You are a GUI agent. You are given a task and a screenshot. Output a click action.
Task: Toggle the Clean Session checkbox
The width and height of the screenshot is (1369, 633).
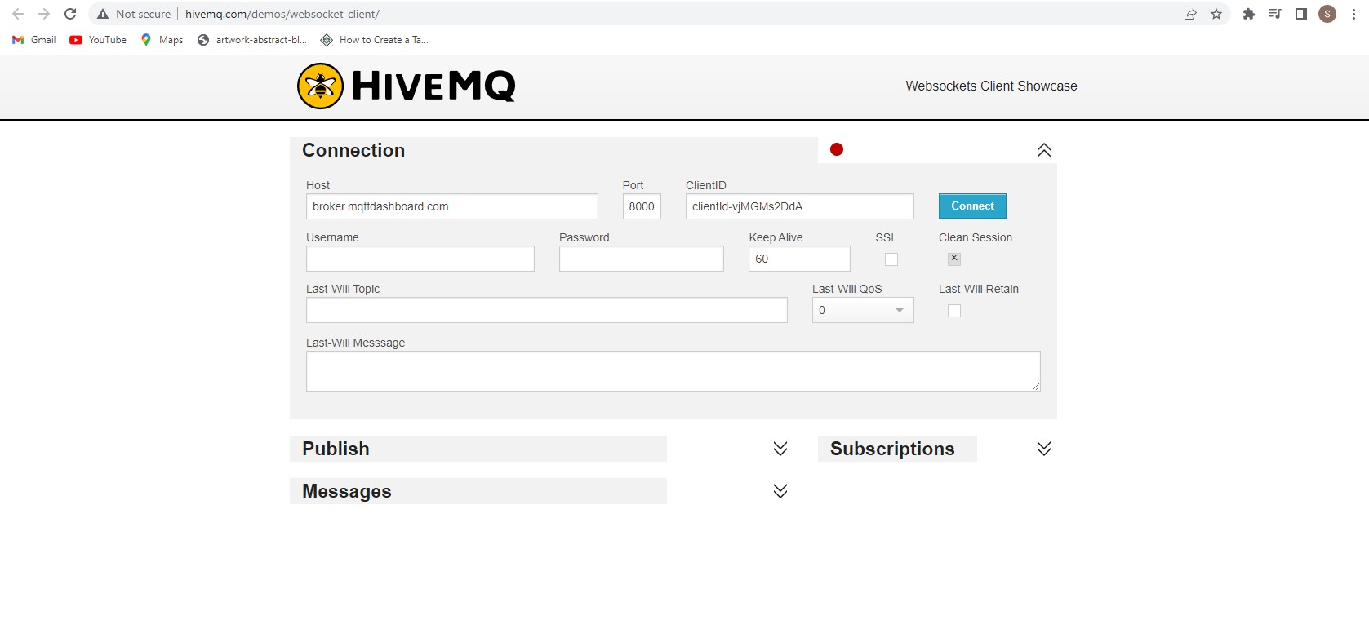point(954,259)
